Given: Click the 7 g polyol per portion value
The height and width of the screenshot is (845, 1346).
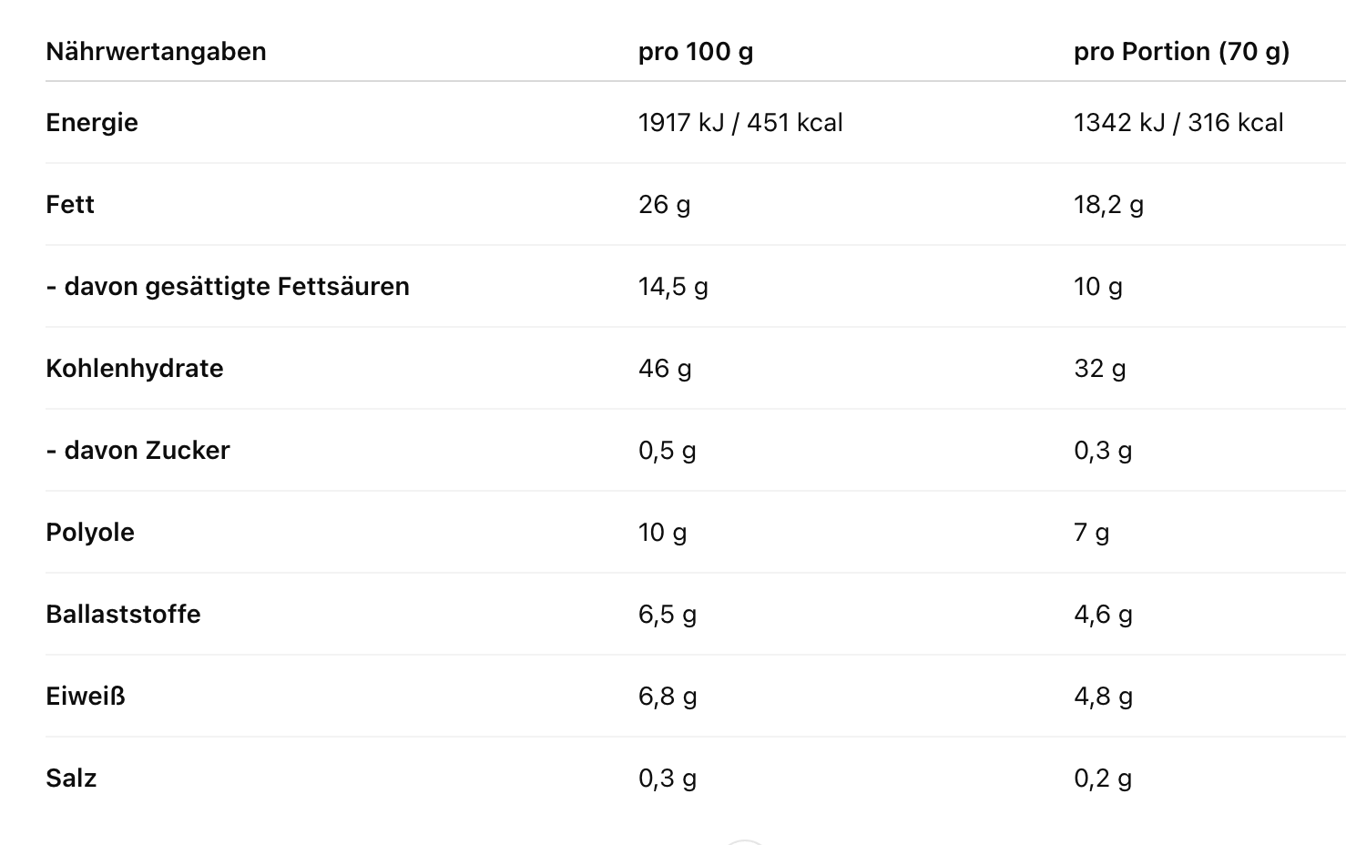Looking at the screenshot, I should pyautogui.click(x=1091, y=533).
